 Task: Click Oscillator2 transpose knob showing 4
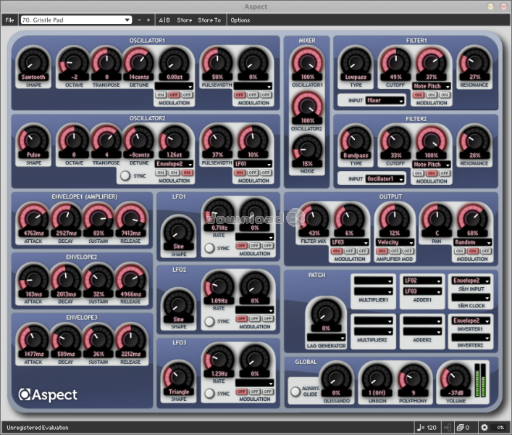[106, 141]
